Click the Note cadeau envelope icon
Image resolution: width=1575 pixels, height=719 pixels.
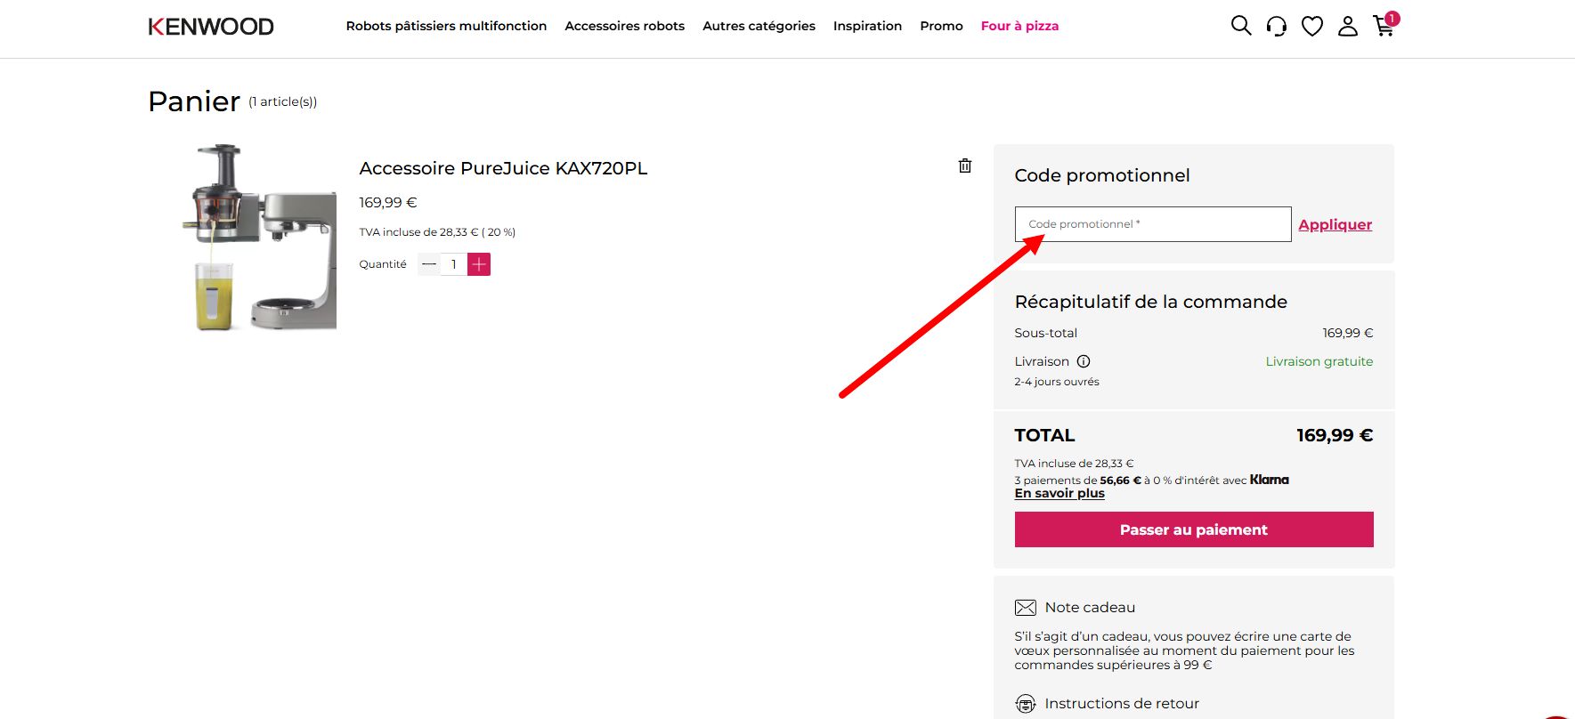coord(1025,608)
